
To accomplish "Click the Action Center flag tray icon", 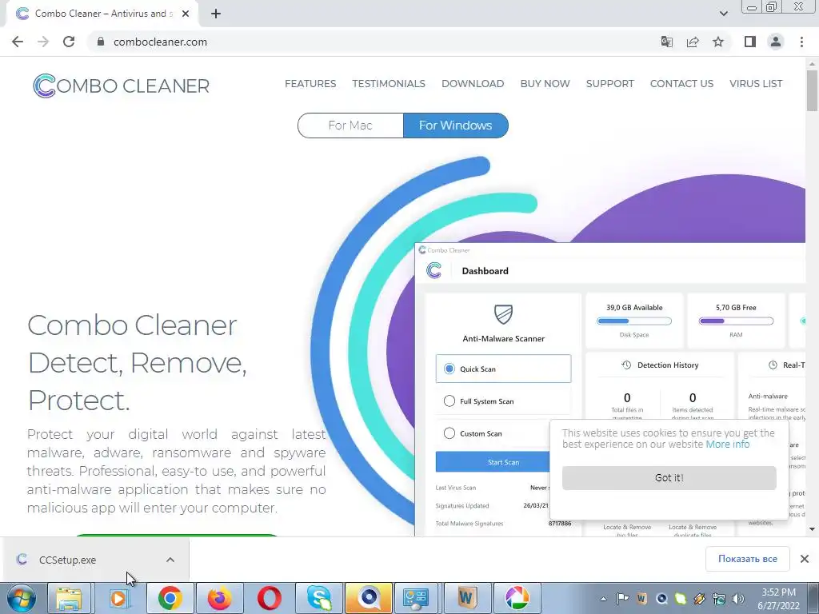I will pyautogui.click(x=622, y=599).
